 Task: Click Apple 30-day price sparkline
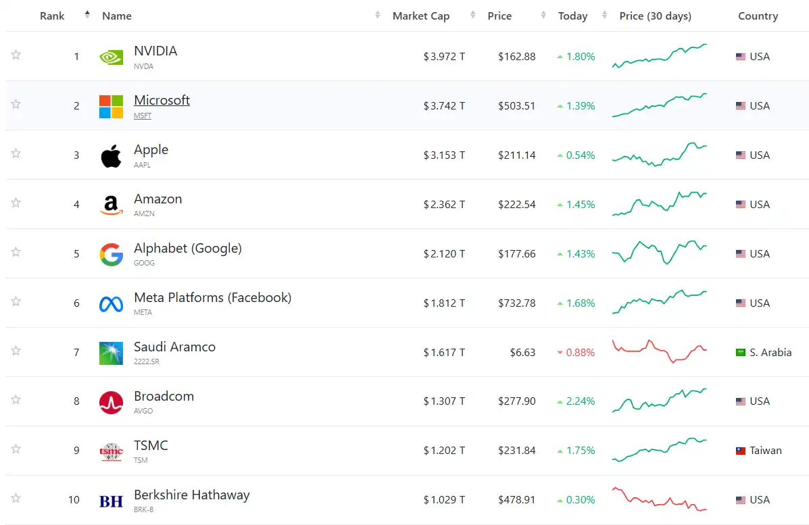[x=660, y=155]
